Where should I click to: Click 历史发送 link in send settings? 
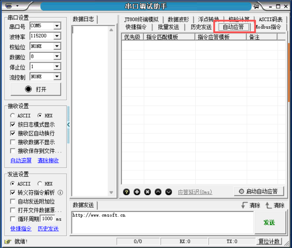point(48,229)
